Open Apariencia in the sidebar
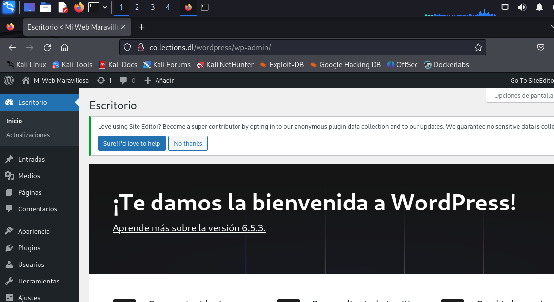The image size is (554, 302). click(39, 231)
